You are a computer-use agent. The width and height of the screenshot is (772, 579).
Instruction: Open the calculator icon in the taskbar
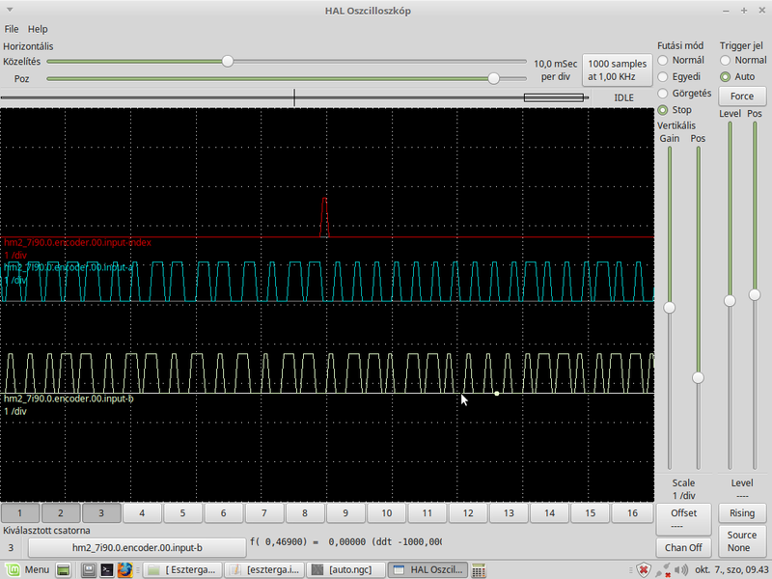pos(479,570)
